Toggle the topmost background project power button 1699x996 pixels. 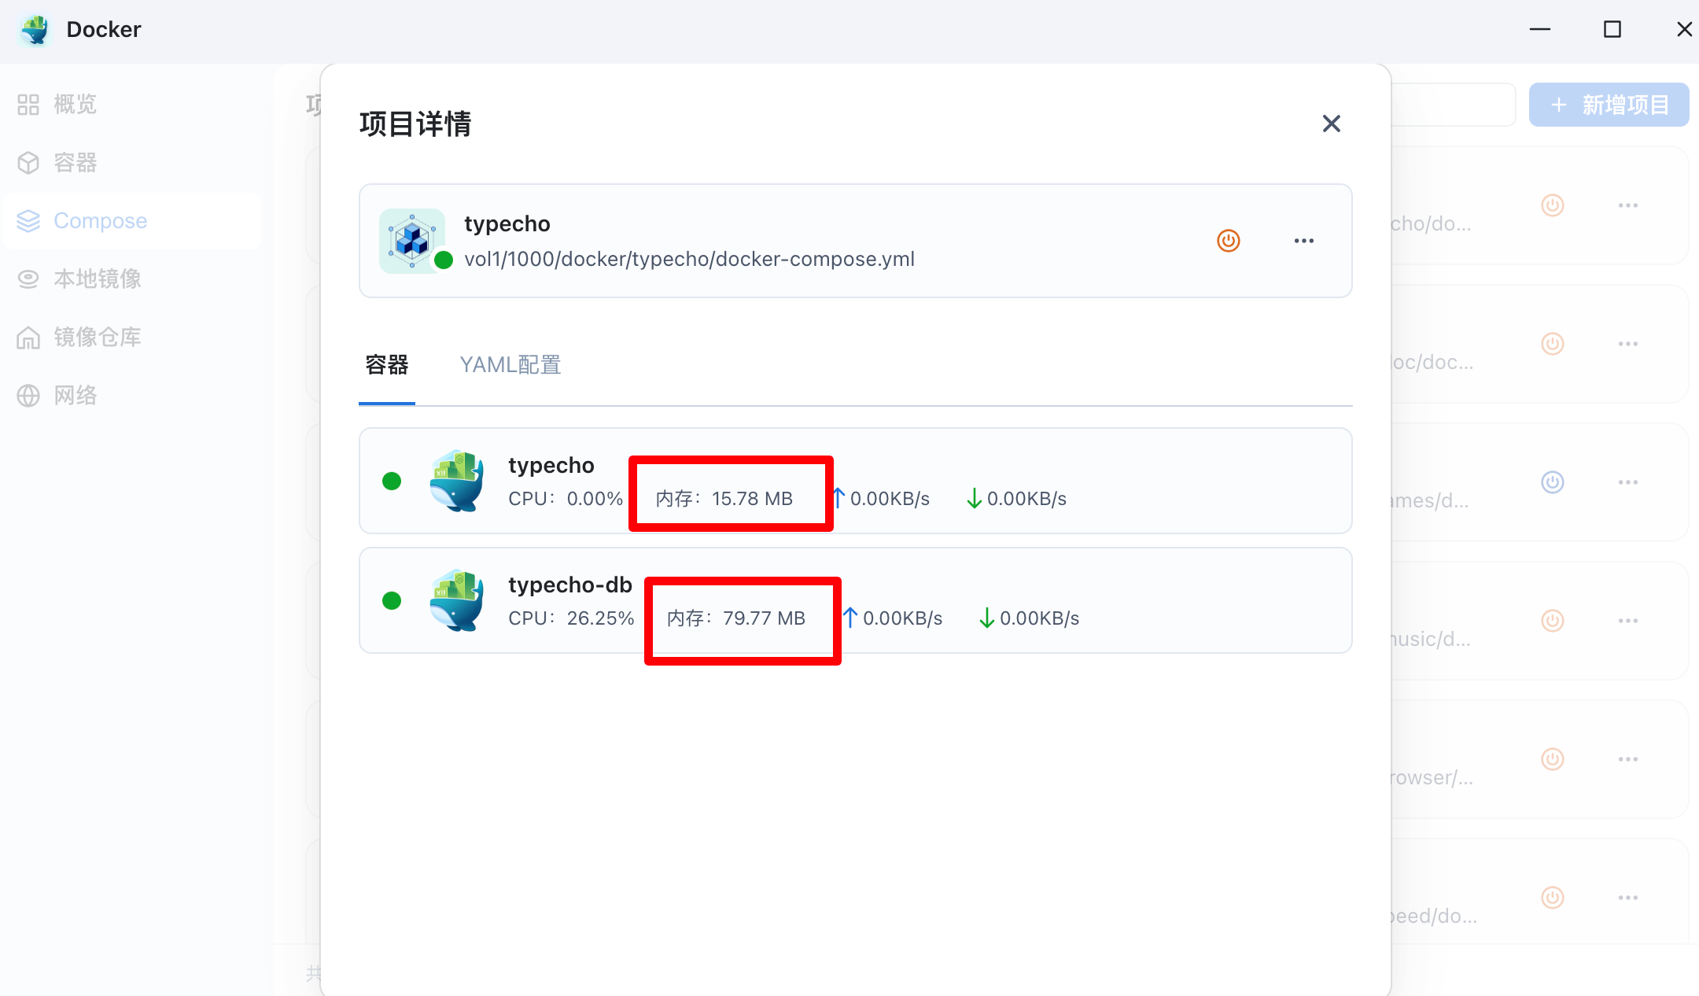[1552, 205]
